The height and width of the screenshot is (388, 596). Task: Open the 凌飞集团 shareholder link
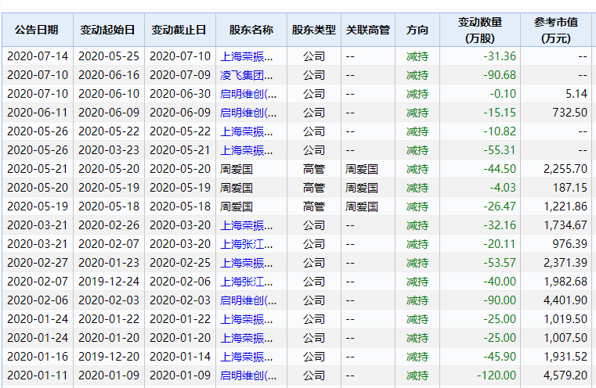click(x=247, y=75)
